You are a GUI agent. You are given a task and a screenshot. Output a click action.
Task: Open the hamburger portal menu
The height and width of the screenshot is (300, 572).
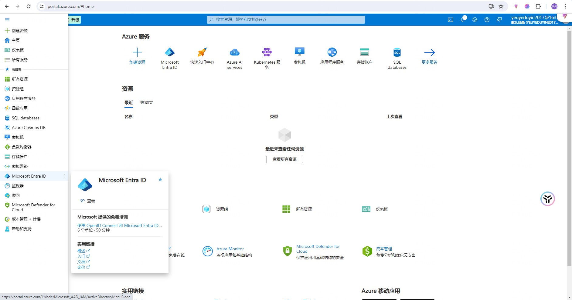click(x=7, y=20)
